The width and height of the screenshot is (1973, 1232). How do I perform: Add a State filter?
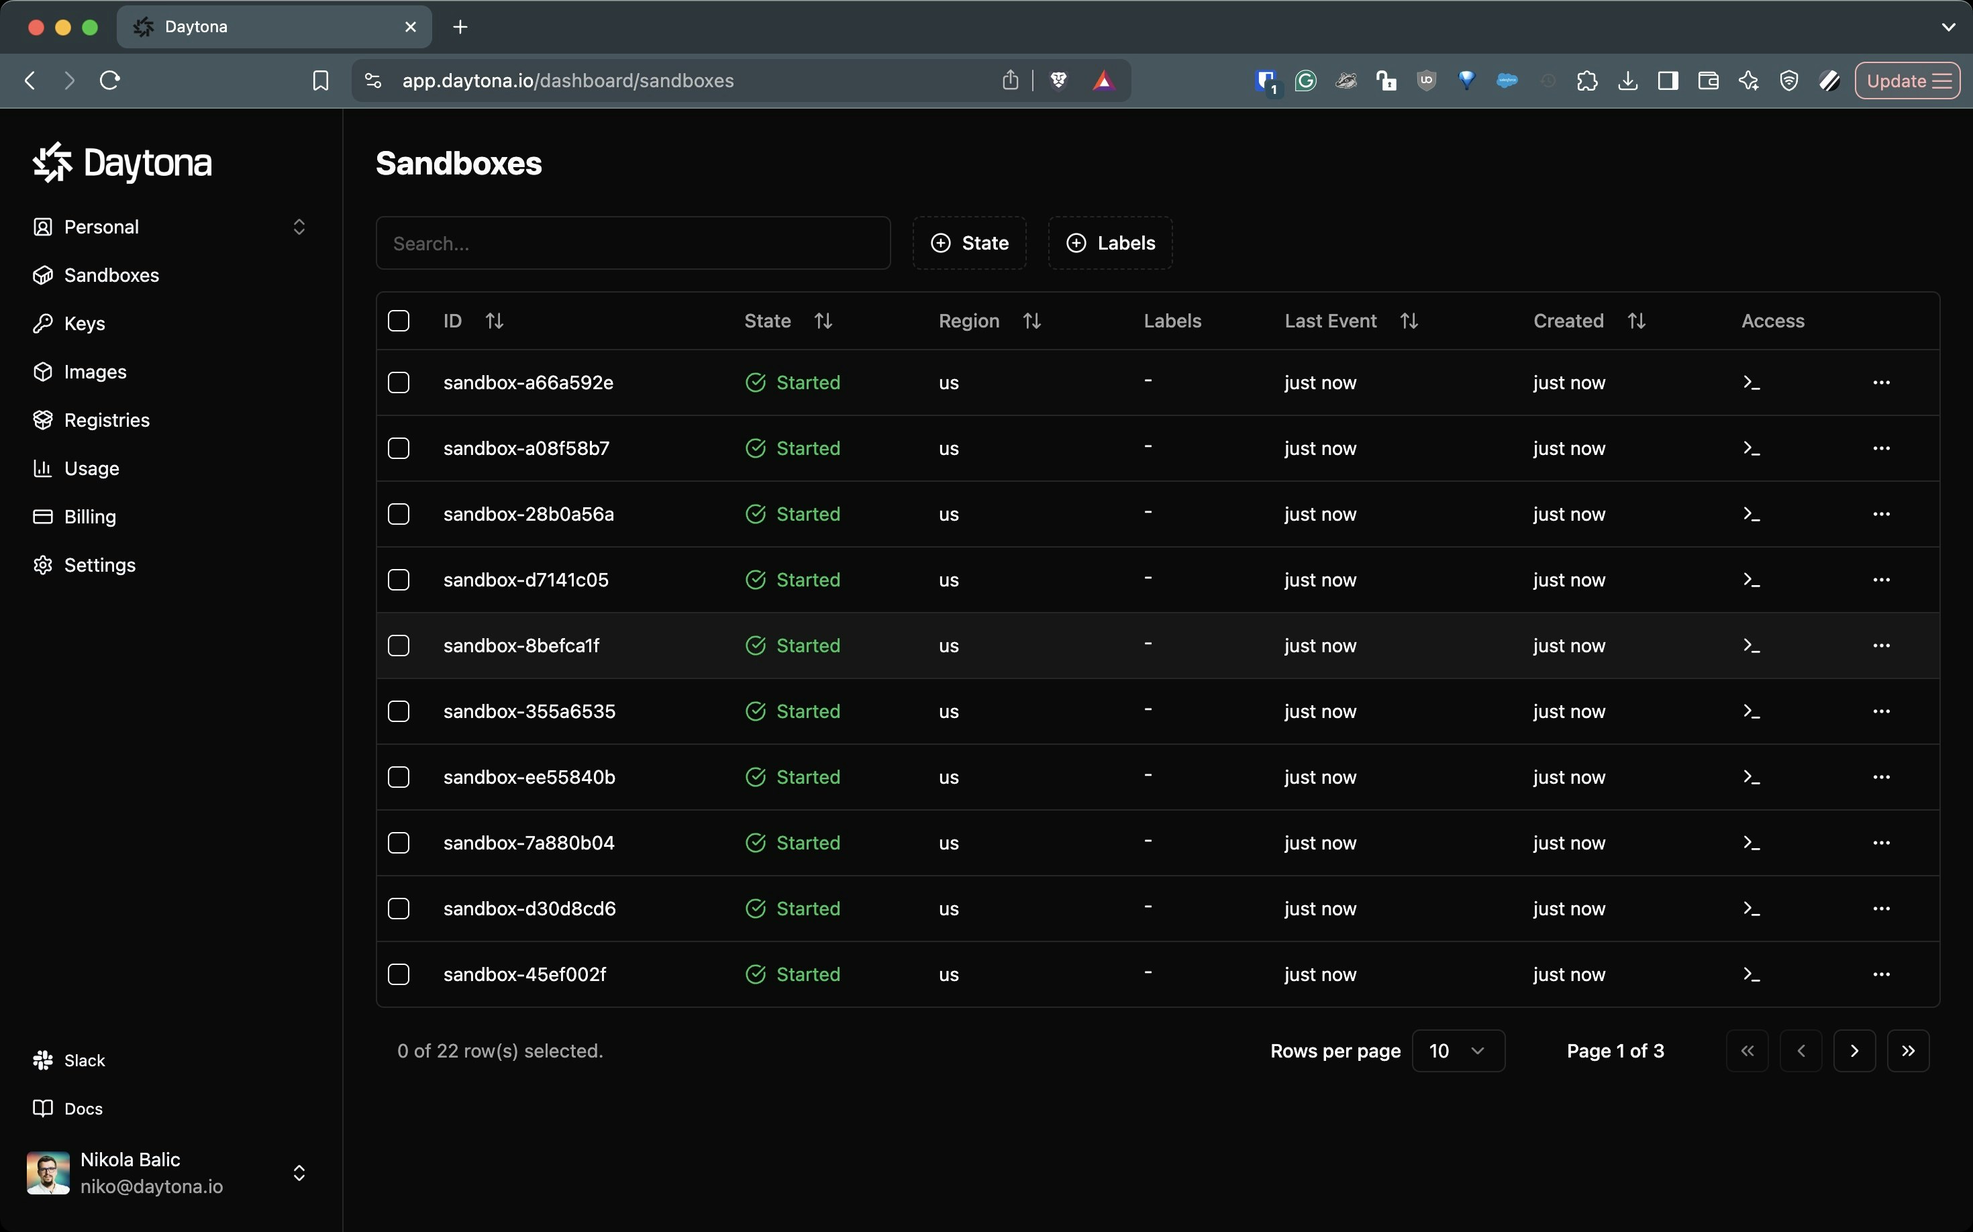969,243
